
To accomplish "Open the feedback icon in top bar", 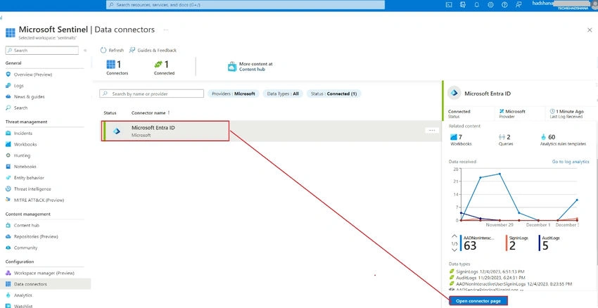I will click(x=518, y=5).
